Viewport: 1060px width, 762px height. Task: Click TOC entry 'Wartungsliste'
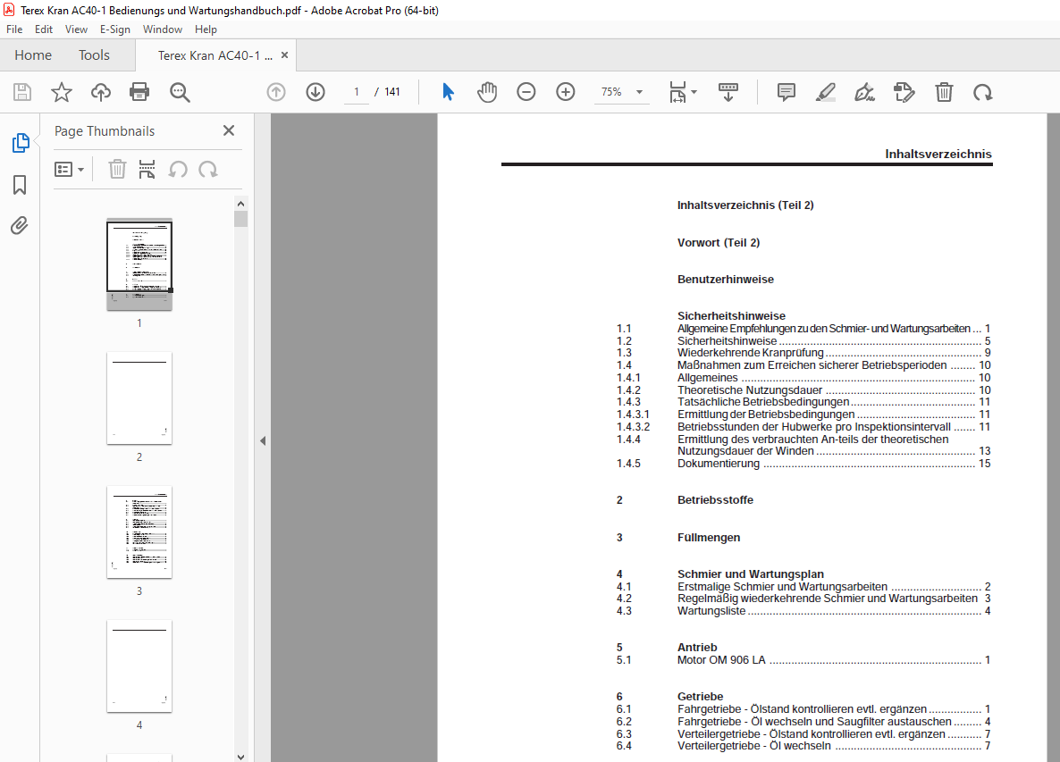(x=711, y=611)
